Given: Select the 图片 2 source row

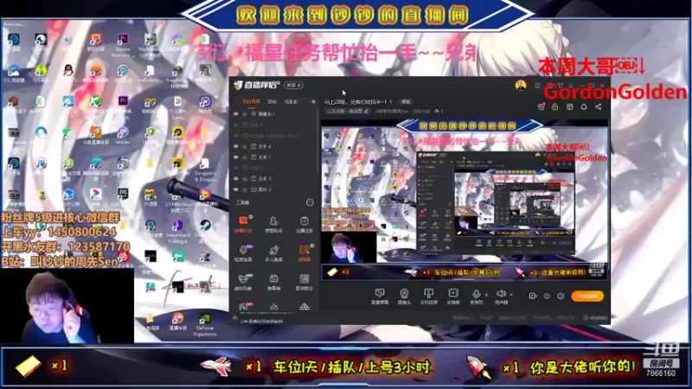Looking at the screenshot, I should click(273, 189).
